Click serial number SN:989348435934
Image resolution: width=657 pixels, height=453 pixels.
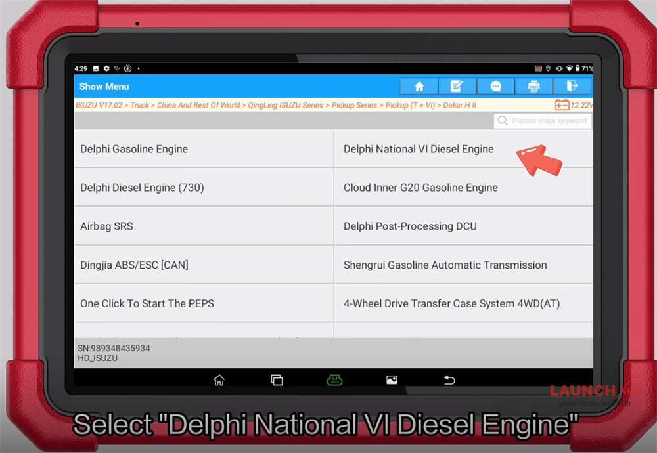(x=114, y=348)
